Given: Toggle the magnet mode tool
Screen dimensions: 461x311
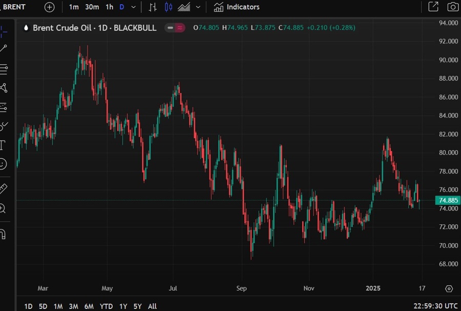Looking at the screenshot, I should [3, 234].
